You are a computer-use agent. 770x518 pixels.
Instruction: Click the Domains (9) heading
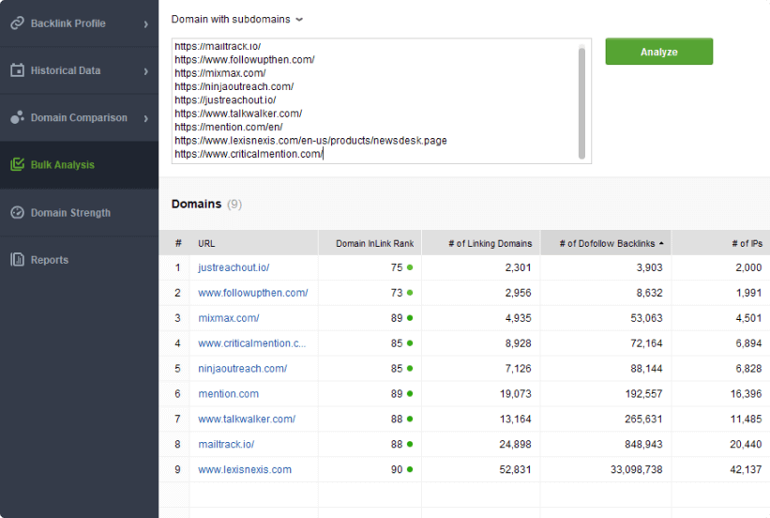click(x=206, y=204)
